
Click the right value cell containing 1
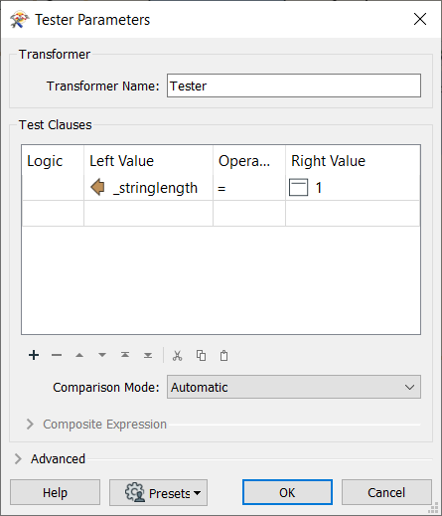coord(353,188)
